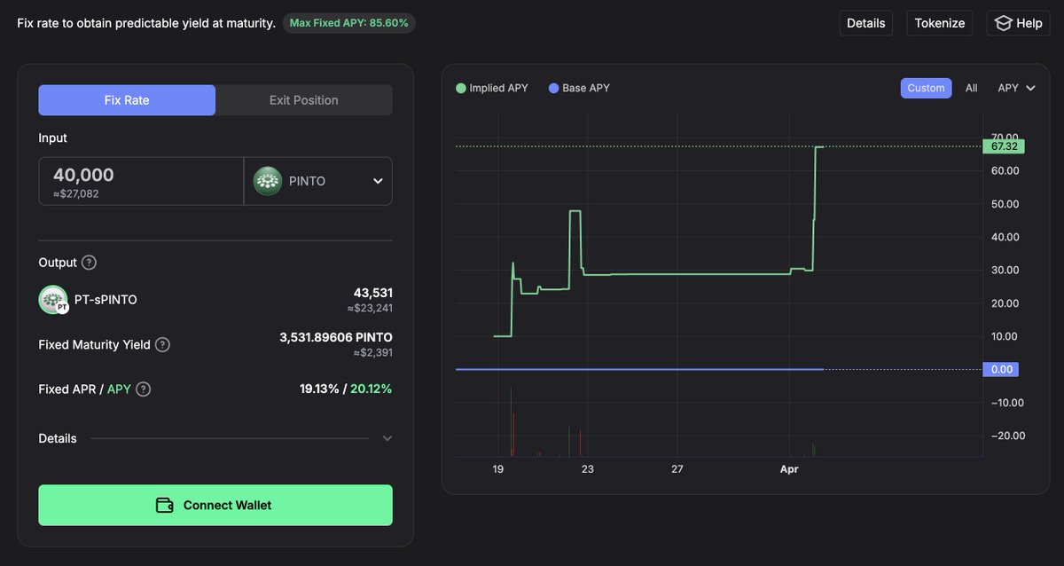Toggle the Base APY legend series
Screen dimensions: 1064x566
coord(579,88)
